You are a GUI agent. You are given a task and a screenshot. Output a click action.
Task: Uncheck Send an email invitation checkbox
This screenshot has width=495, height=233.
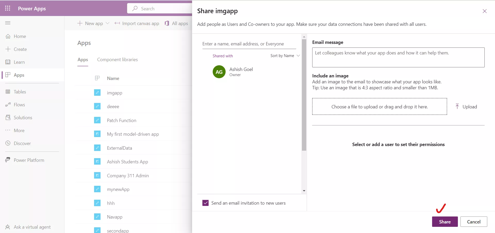coord(205,203)
